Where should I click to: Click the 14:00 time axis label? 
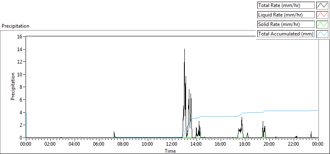tap(197, 144)
